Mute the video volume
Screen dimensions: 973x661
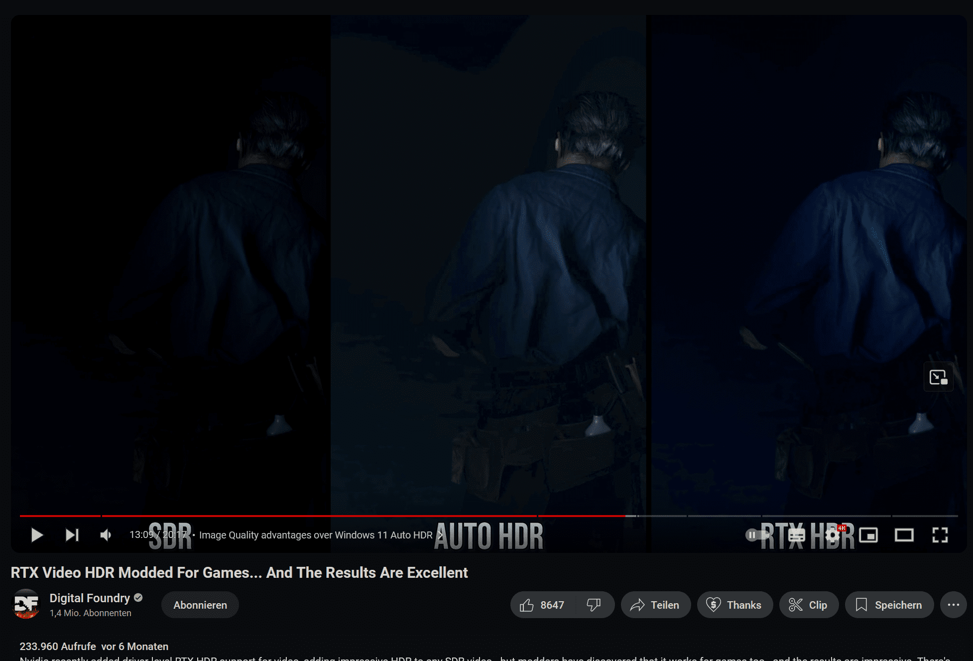pos(106,535)
